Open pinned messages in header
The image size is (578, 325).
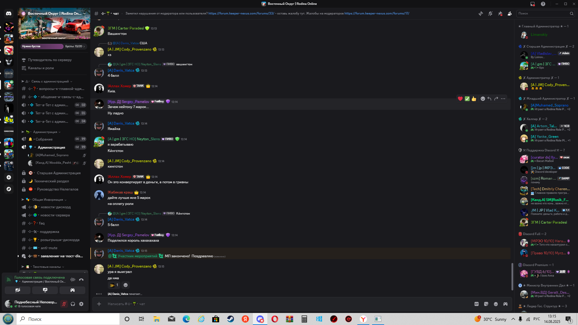500,14
